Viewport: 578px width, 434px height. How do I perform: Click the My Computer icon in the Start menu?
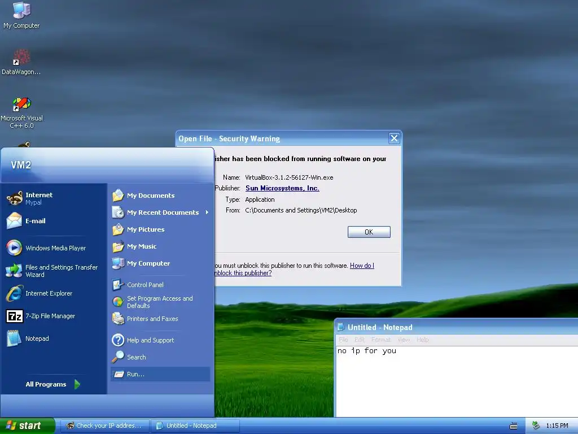click(118, 263)
